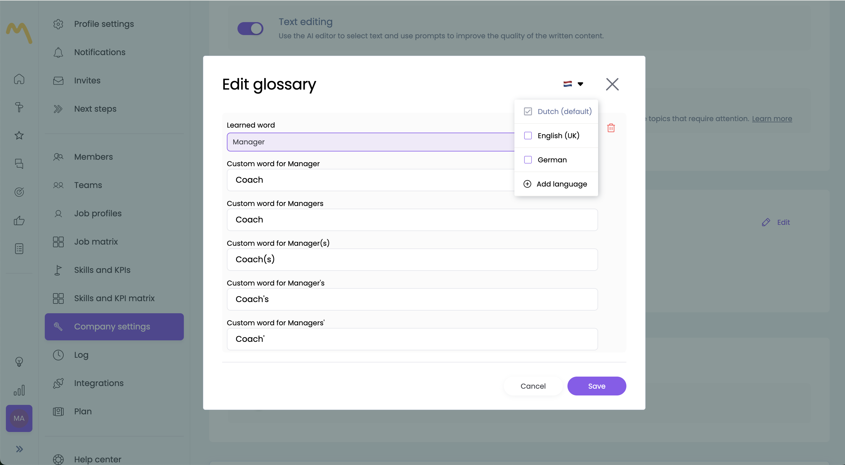This screenshot has height=465, width=845.
Task: Open the Dutch flag language dropdown
Action: (573, 84)
